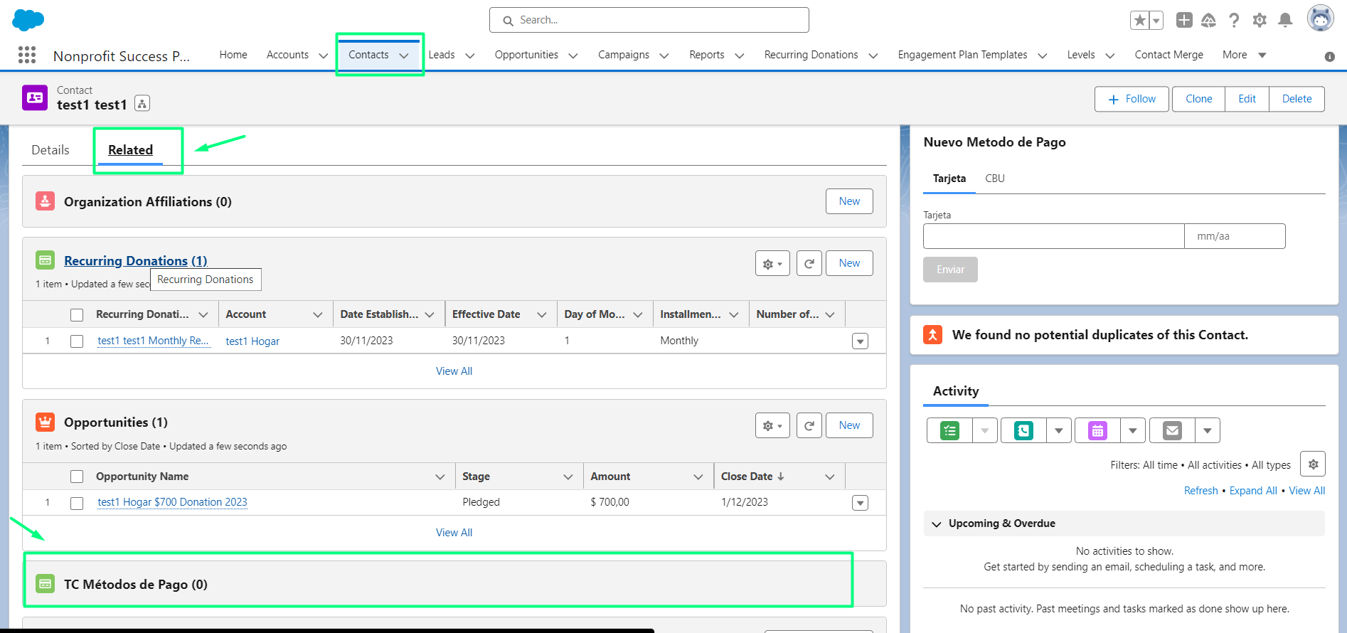Open row actions for the $700 opportunity

pos(860,503)
